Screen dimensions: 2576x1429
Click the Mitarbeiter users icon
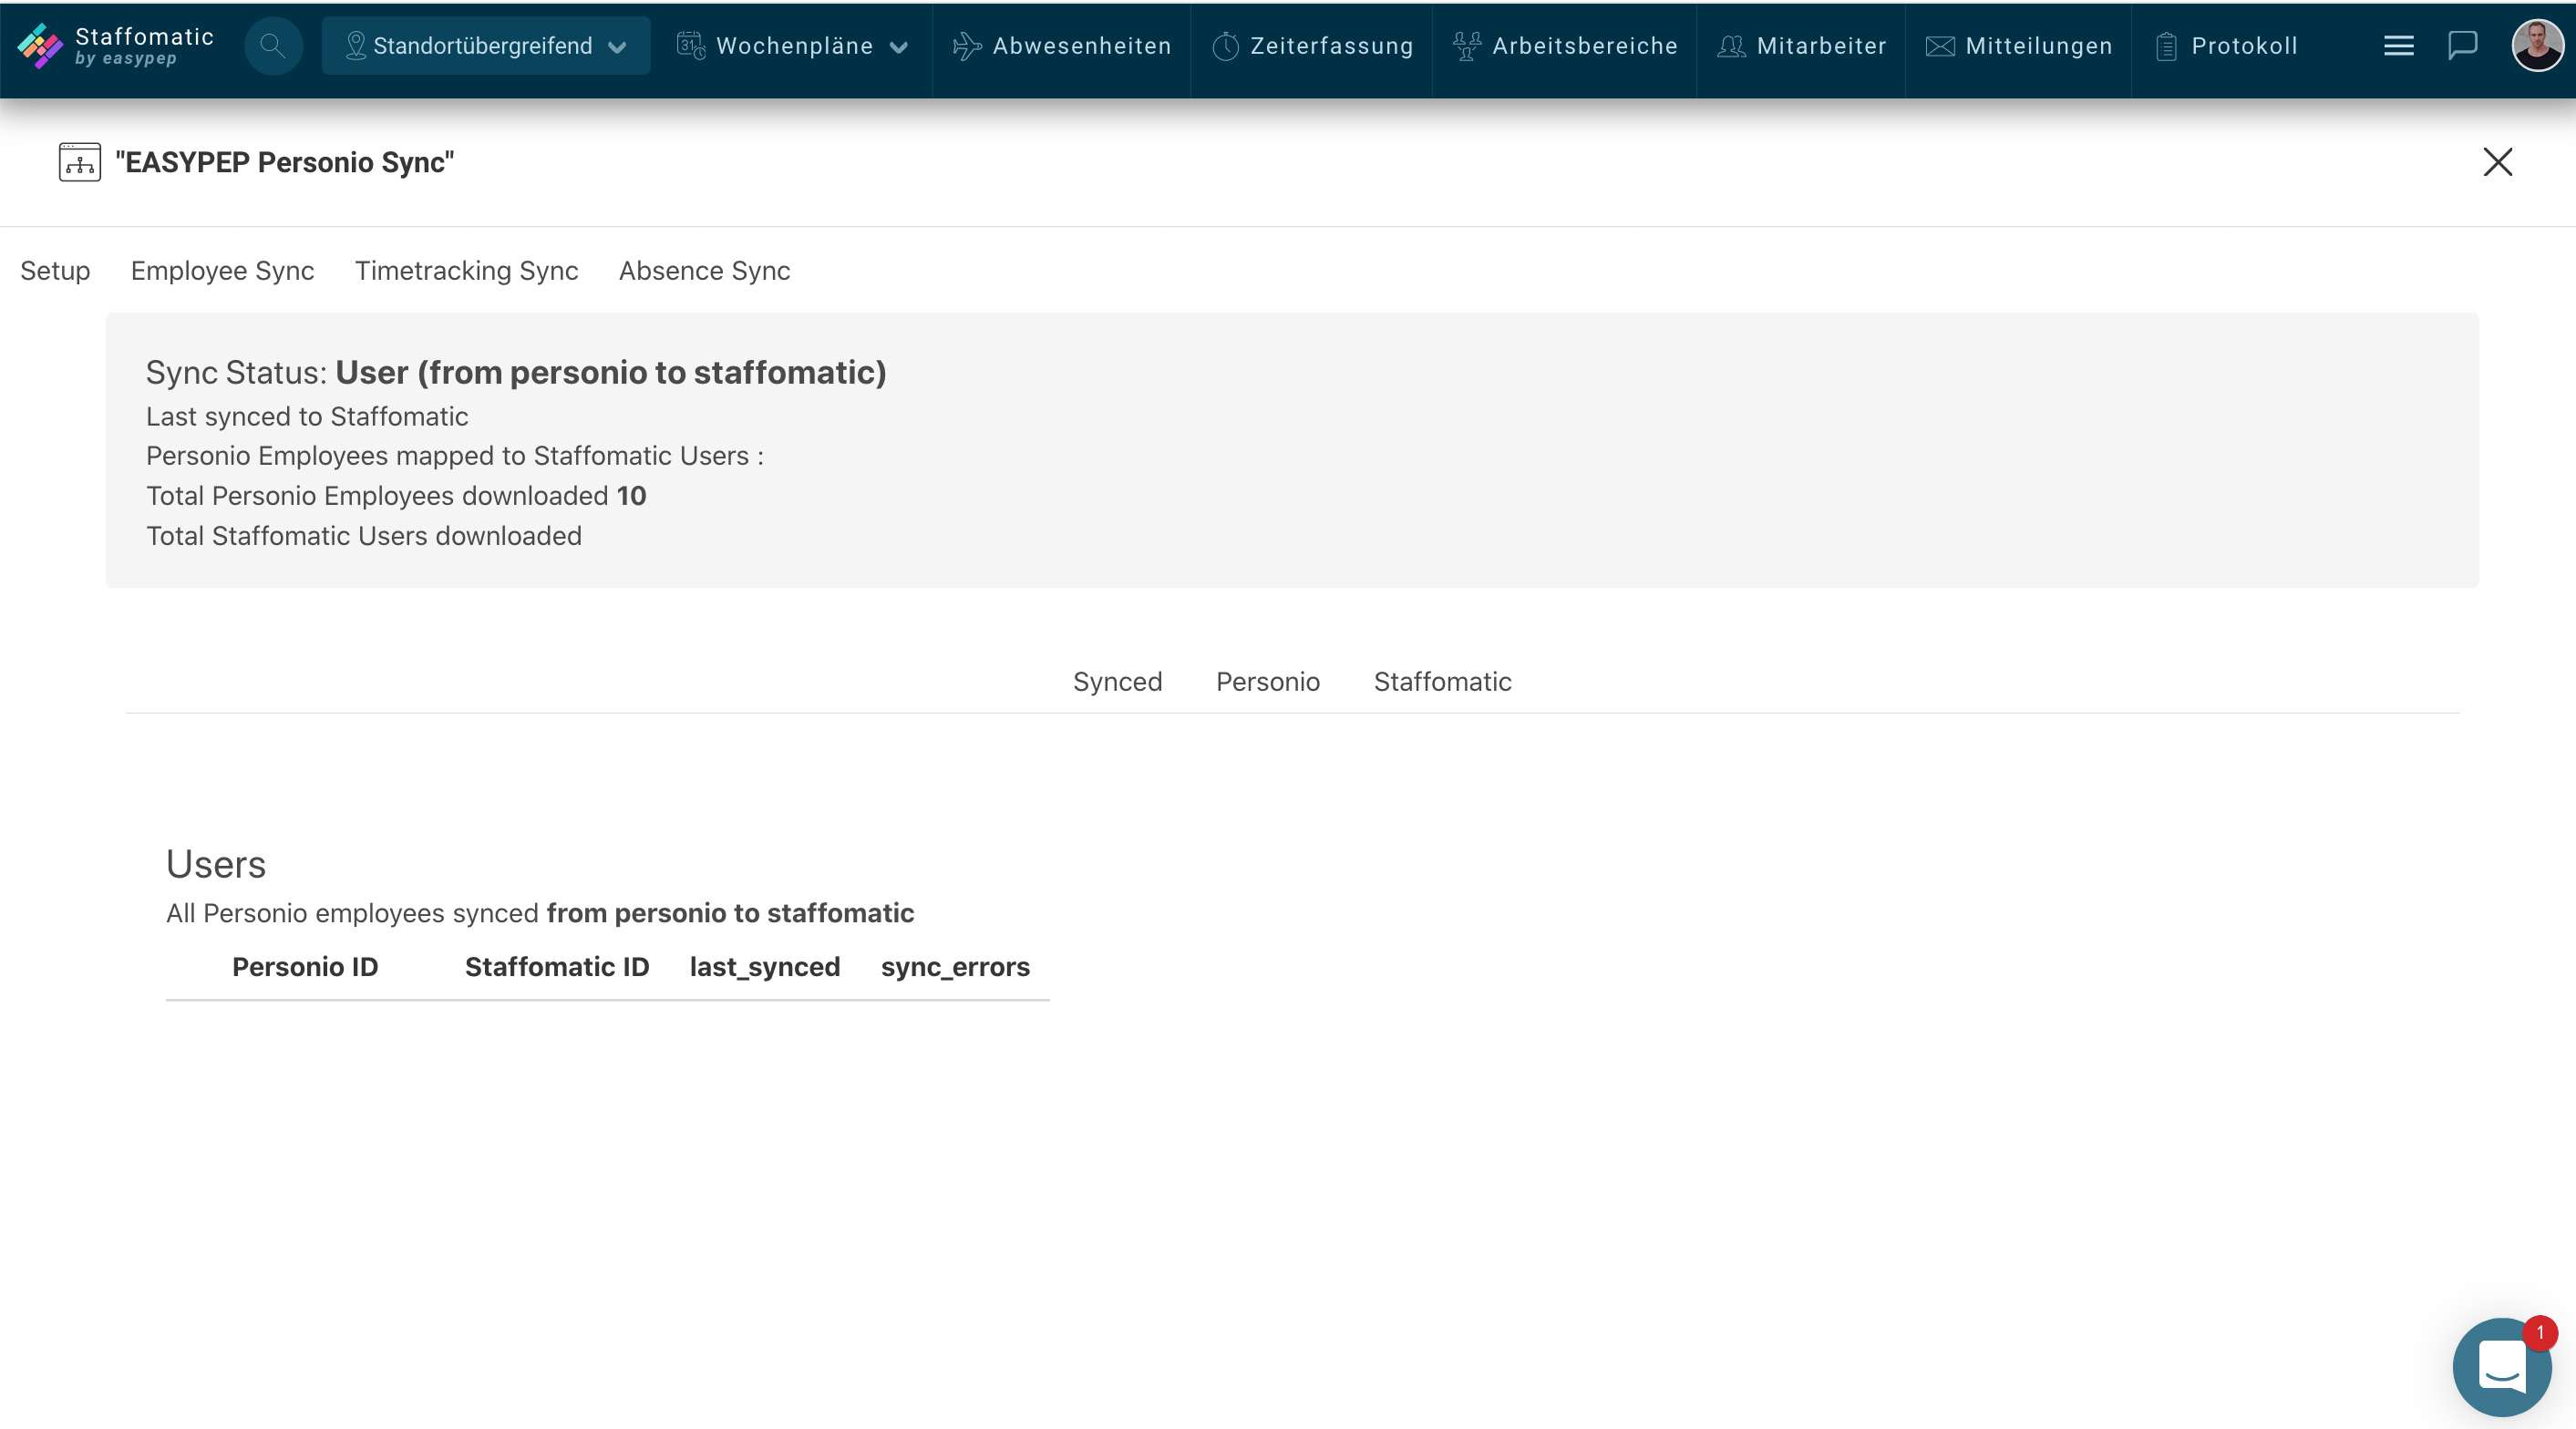(1731, 46)
